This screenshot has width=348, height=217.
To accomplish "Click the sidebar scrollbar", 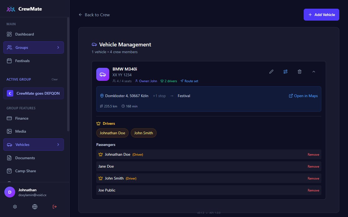I will click(68, 75).
